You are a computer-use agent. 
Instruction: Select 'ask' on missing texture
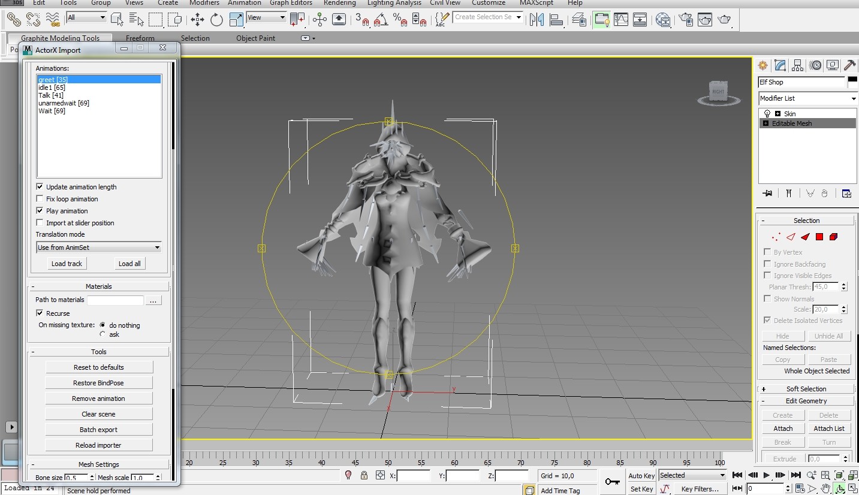pyautogui.click(x=103, y=334)
